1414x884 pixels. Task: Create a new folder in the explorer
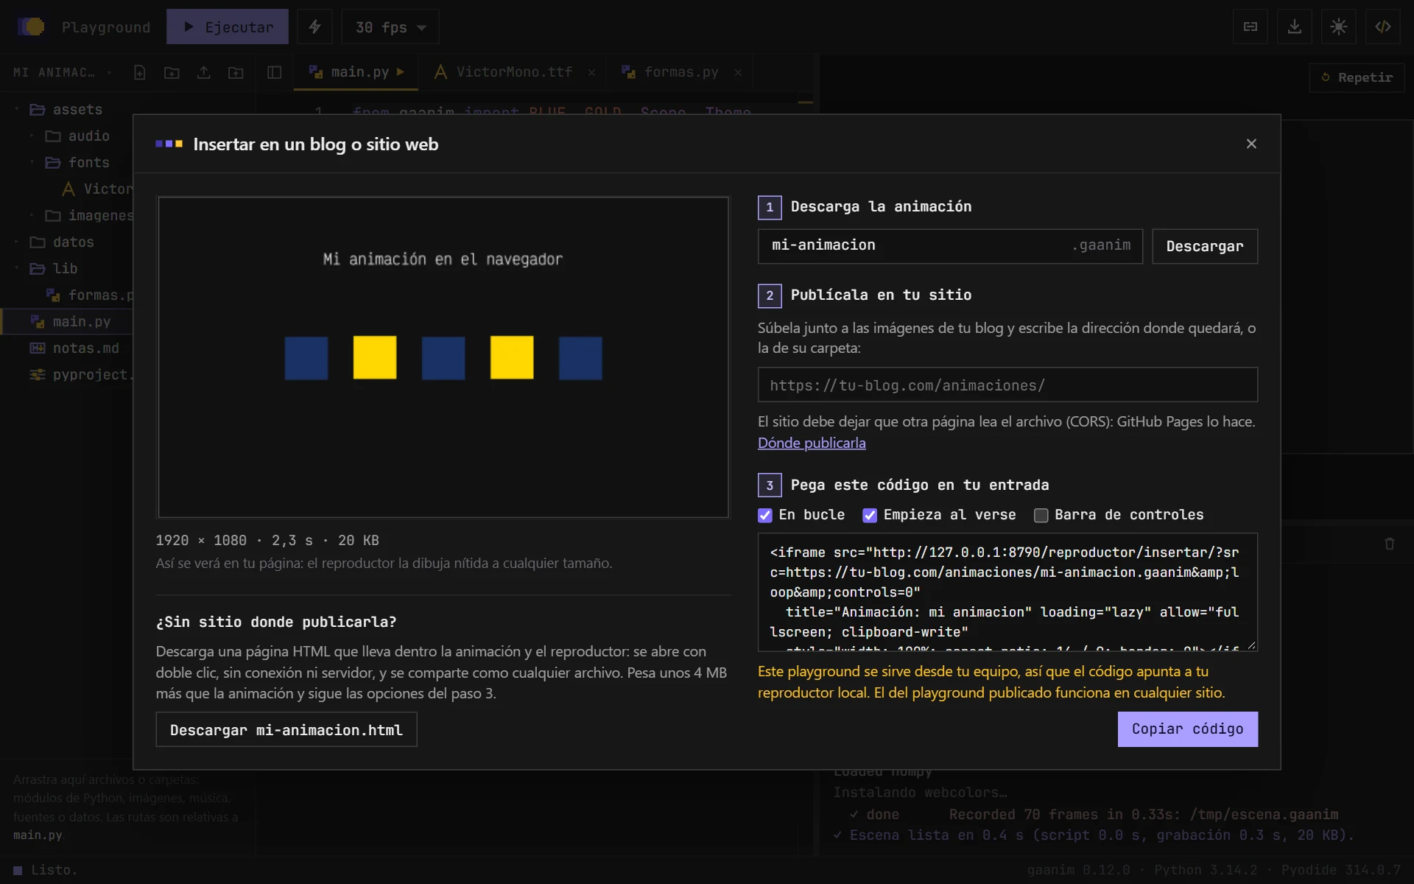[172, 72]
